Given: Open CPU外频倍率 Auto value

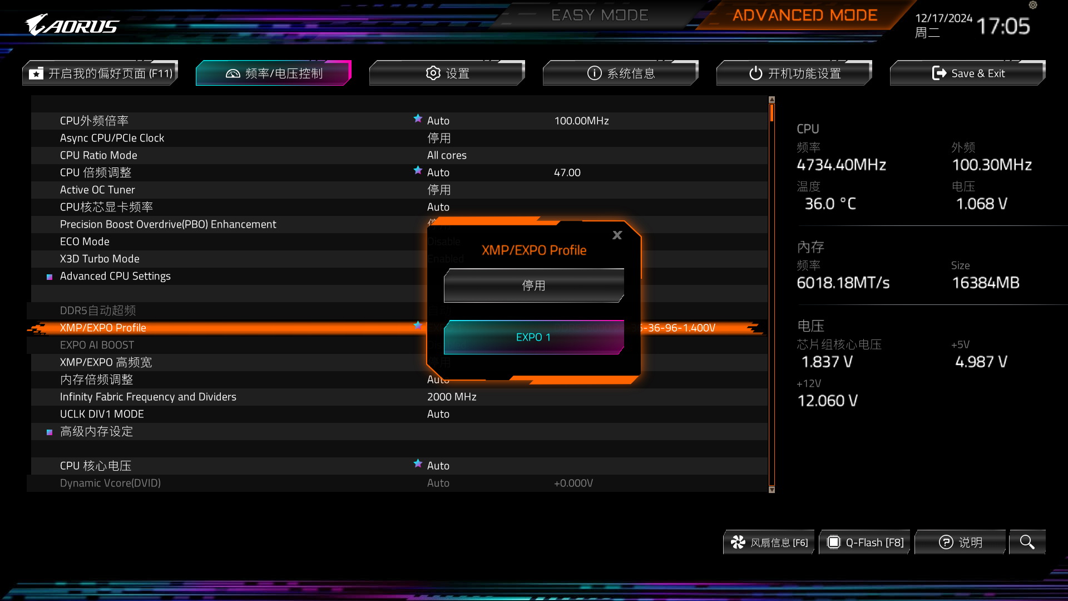Looking at the screenshot, I should pos(438,121).
